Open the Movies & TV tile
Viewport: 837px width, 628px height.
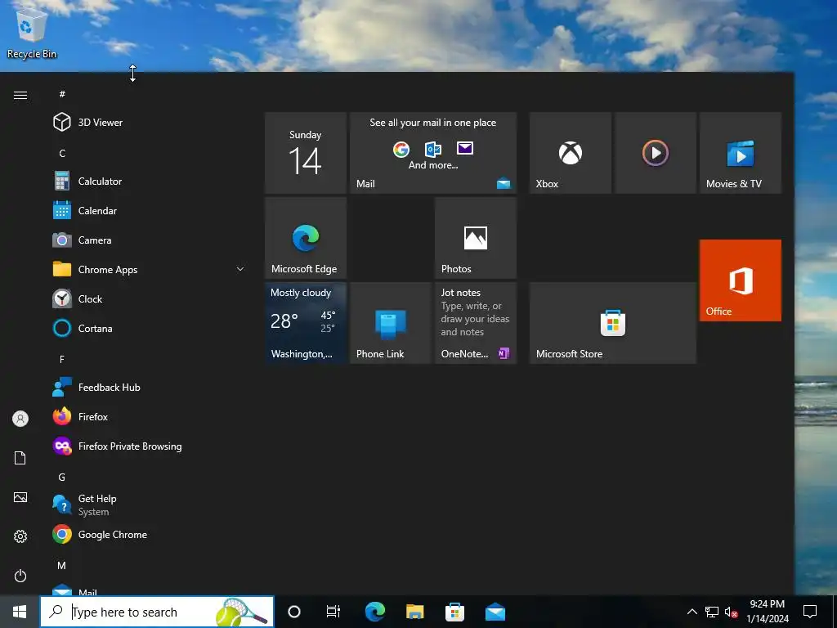point(741,153)
